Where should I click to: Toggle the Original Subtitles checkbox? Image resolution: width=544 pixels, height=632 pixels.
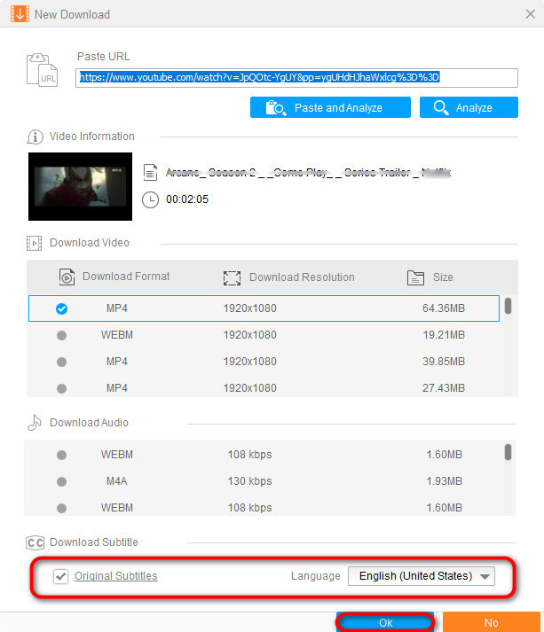tap(60, 576)
